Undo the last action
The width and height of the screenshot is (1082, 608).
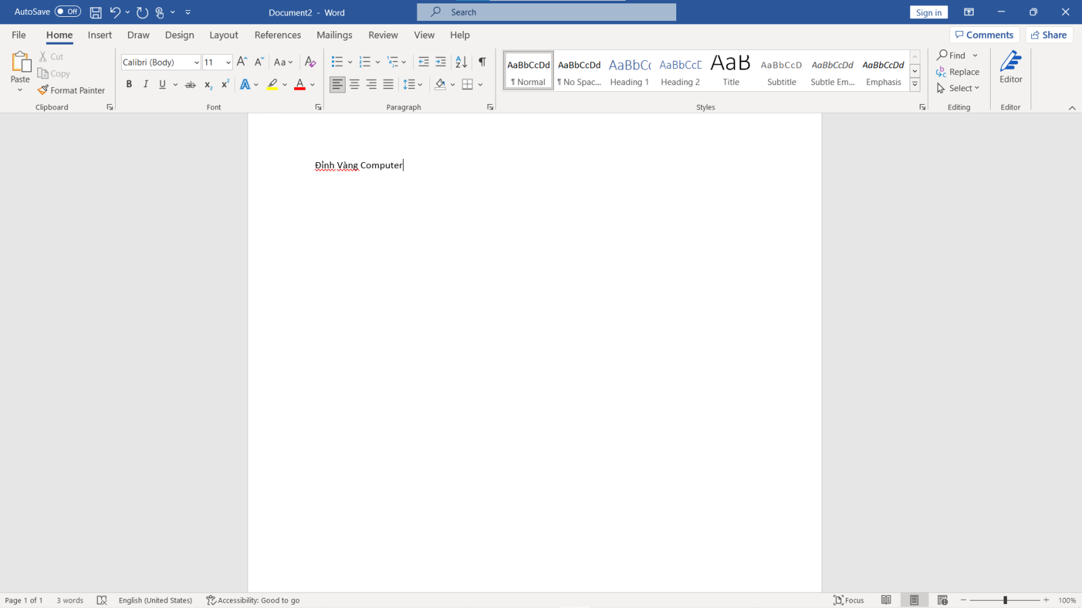point(115,12)
